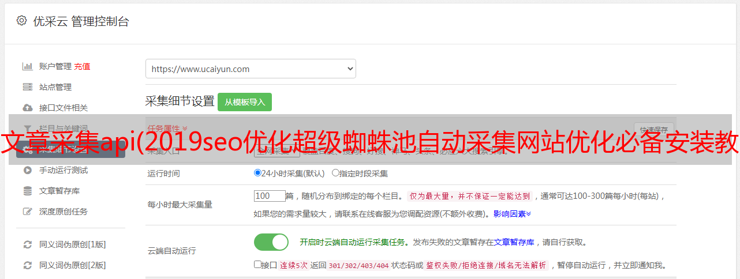
Task: Click the 采集细节设置 heading
Action: click(x=180, y=101)
